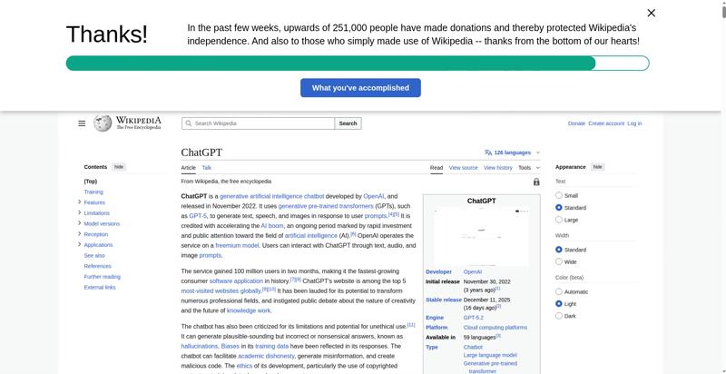The width and height of the screenshot is (726, 374).
Task: Click the Create account link
Action: coord(605,123)
